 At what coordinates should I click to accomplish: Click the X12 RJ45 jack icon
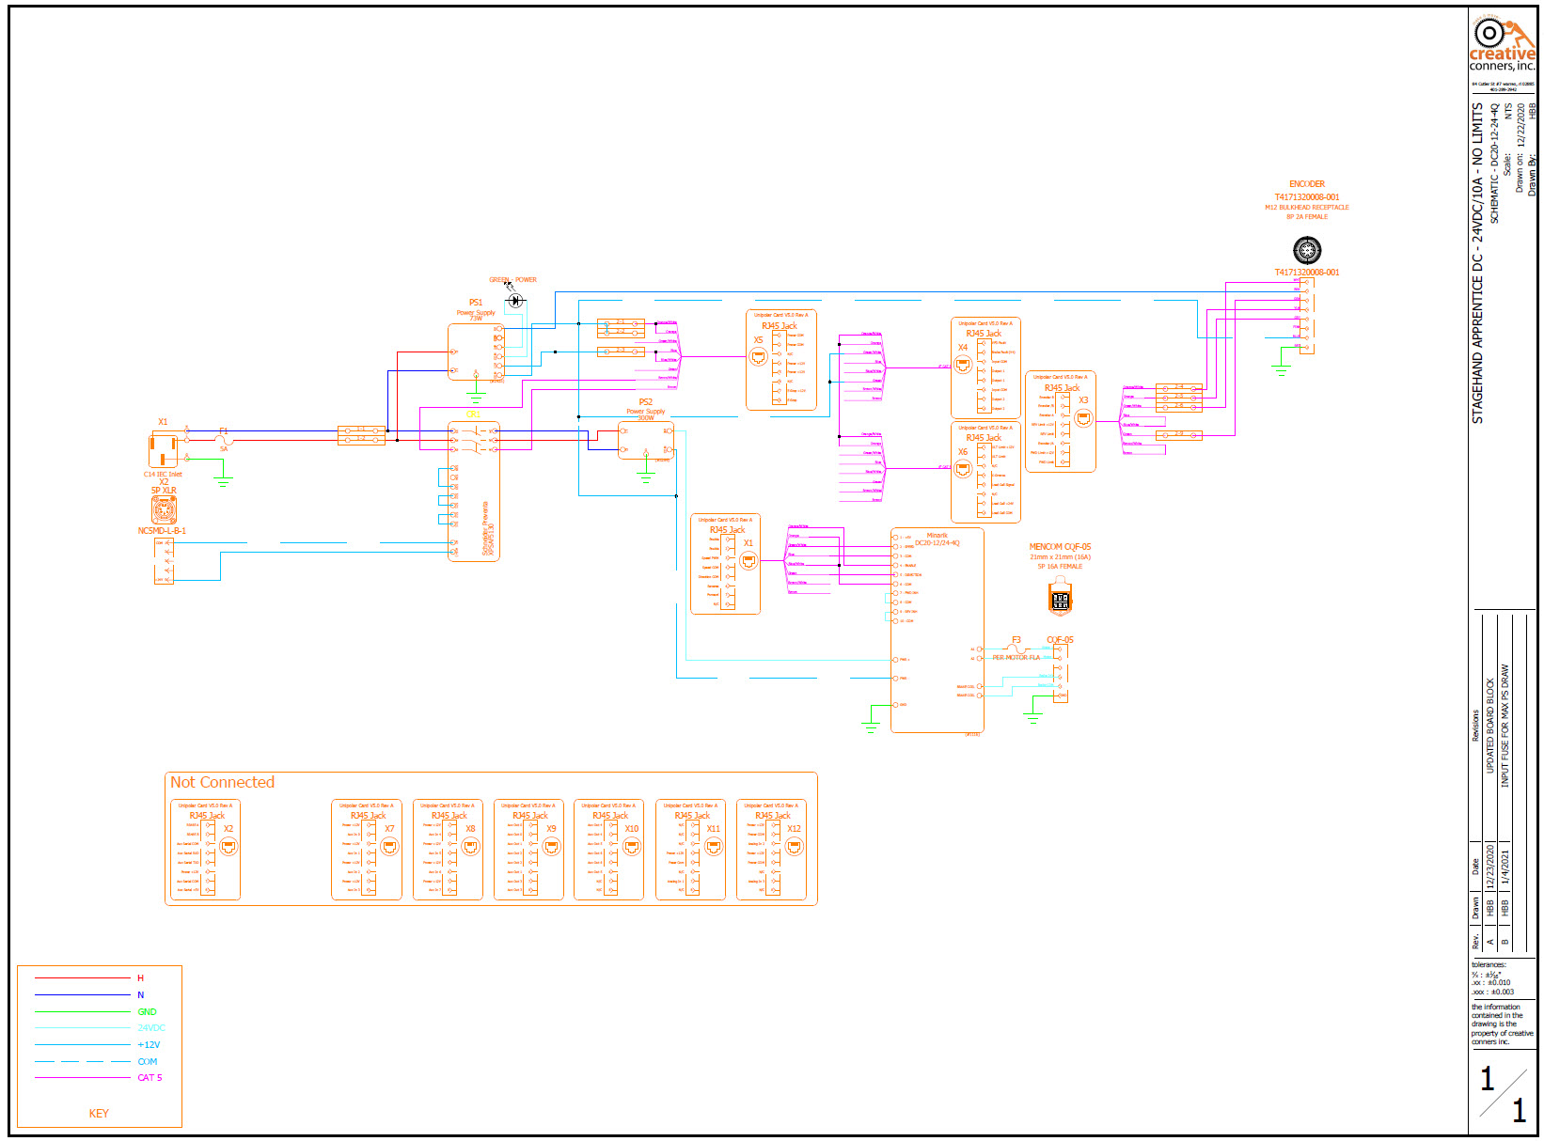795,847
